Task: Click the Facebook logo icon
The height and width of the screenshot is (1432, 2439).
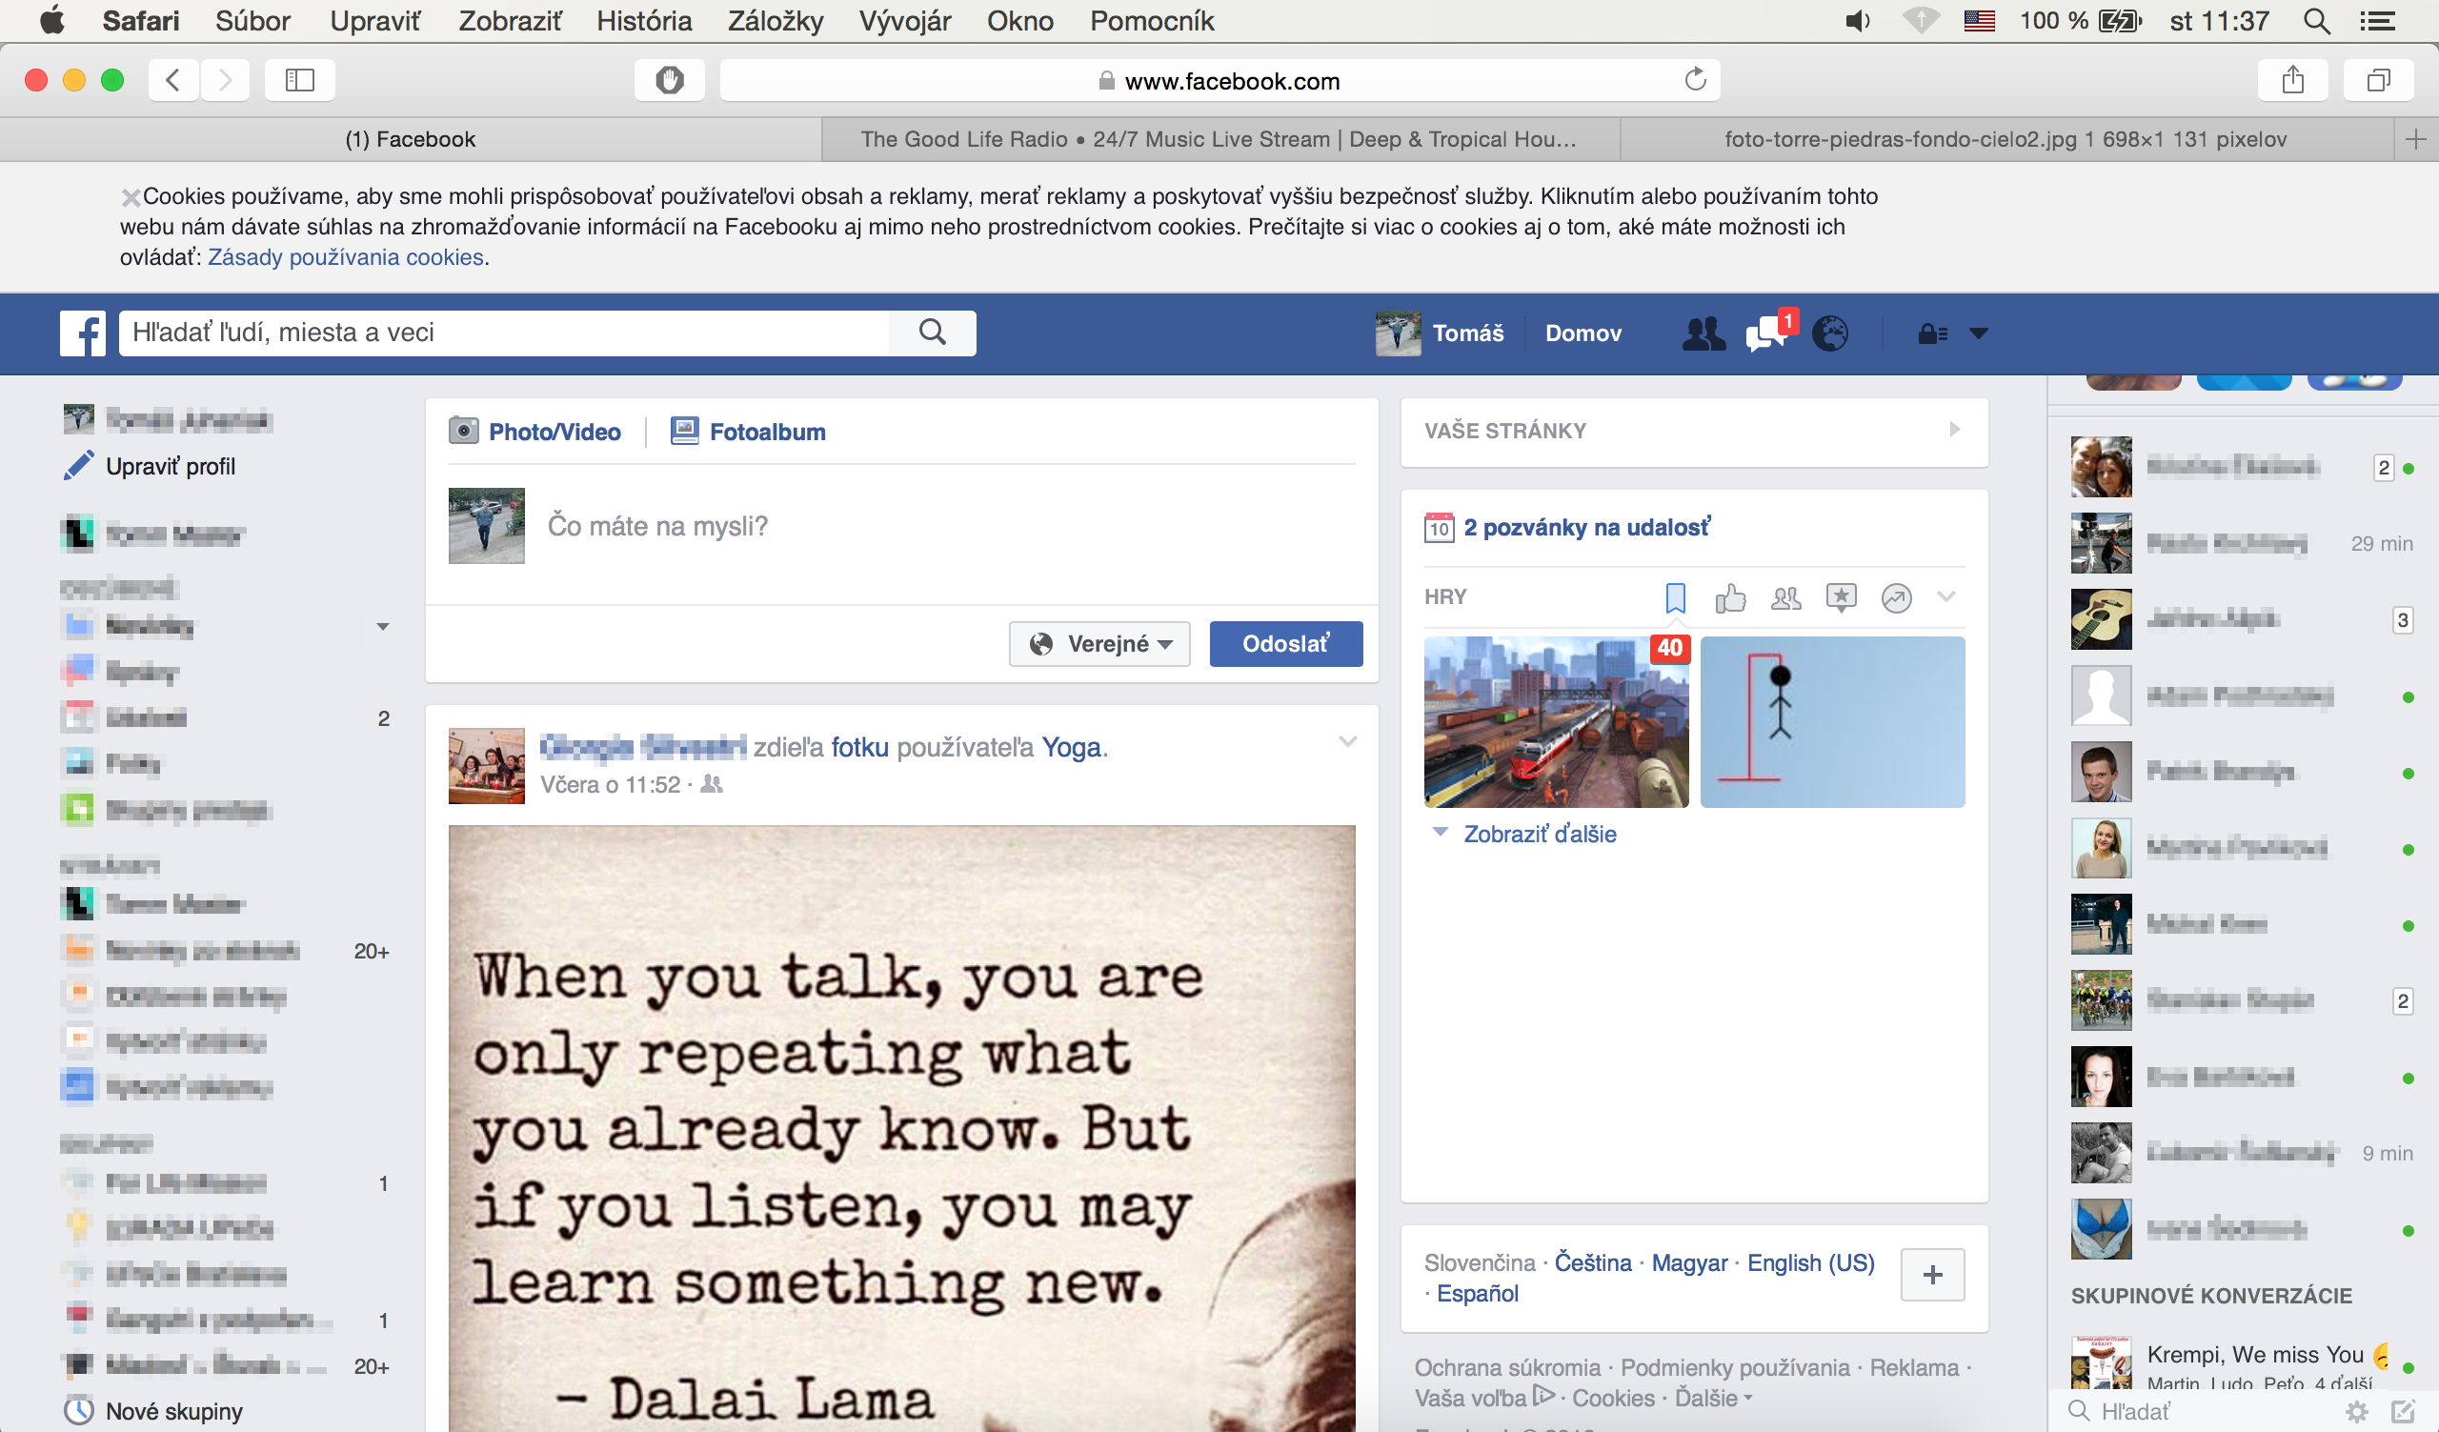Action: pyautogui.click(x=83, y=333)
